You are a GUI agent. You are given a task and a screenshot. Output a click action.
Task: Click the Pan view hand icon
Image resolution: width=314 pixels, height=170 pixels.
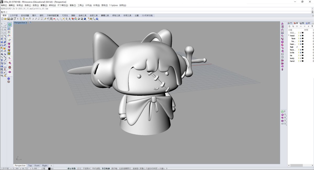pyautogui.click(x=30, y=19)
